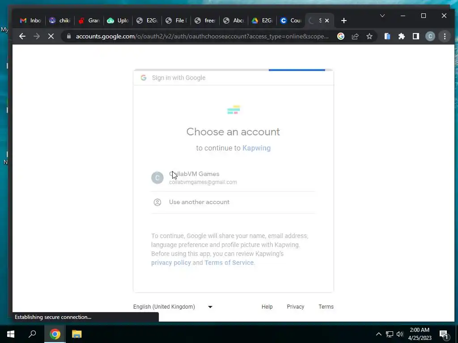This screenshot has height=343, width=458.
Task: Click the site lock icon in the address bar
Action: pos(69,36)
